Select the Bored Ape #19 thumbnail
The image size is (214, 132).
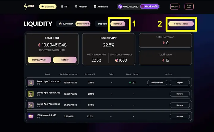[31, 94]
